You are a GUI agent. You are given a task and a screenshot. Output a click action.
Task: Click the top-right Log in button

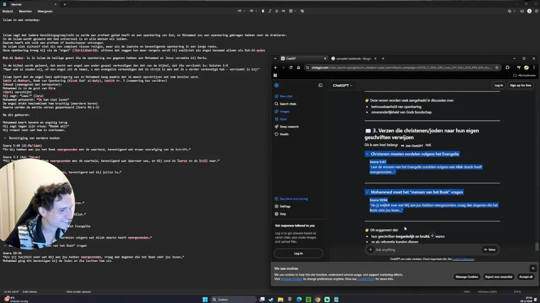499,85
